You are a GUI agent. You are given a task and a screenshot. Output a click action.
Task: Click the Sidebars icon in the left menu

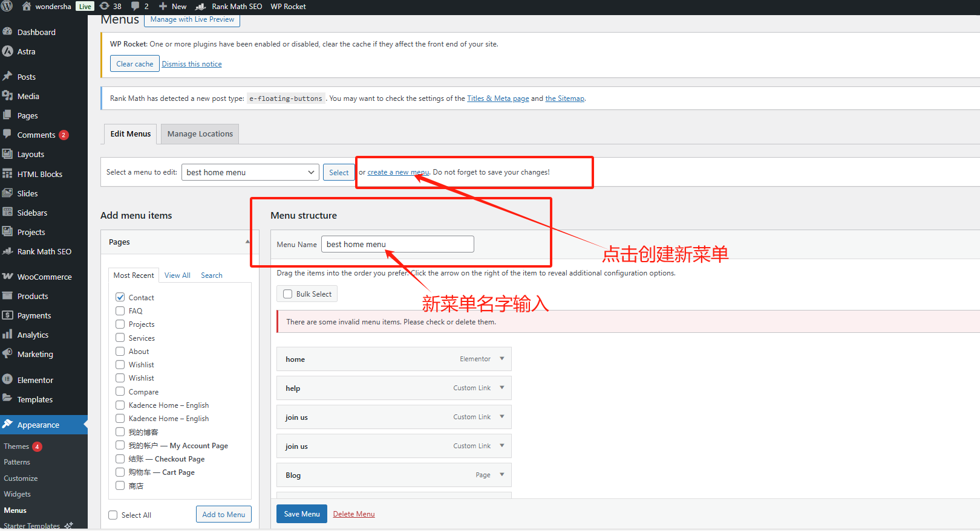click(7, 212)
